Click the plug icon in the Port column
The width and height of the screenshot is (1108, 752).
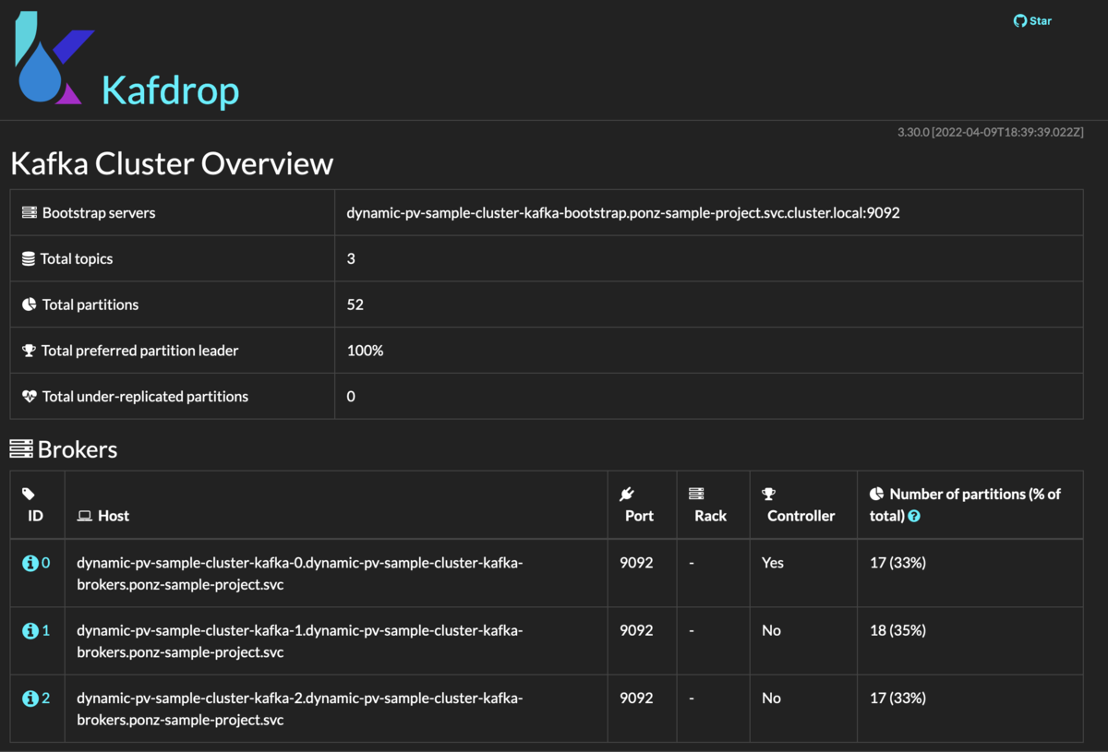627,493
